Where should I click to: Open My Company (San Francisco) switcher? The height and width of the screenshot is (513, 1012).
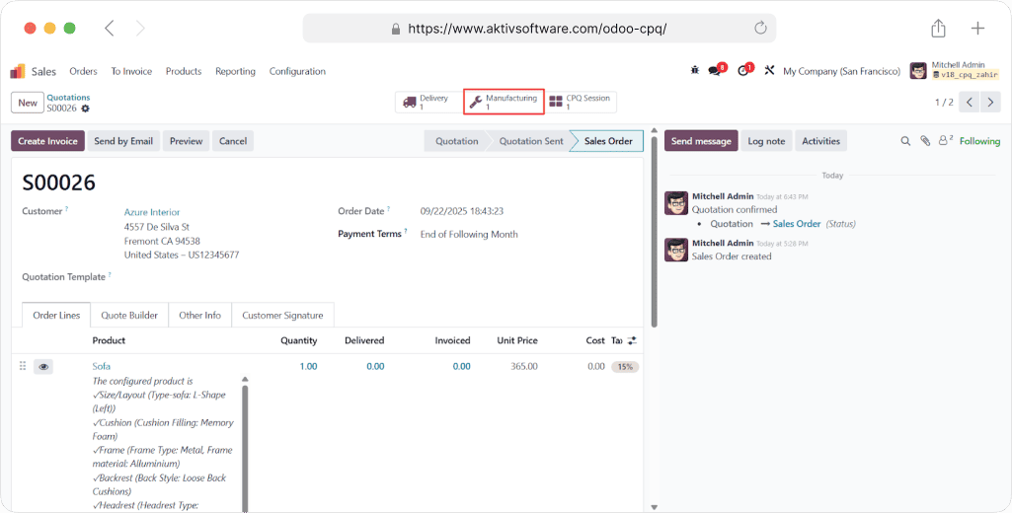(841, 71)
